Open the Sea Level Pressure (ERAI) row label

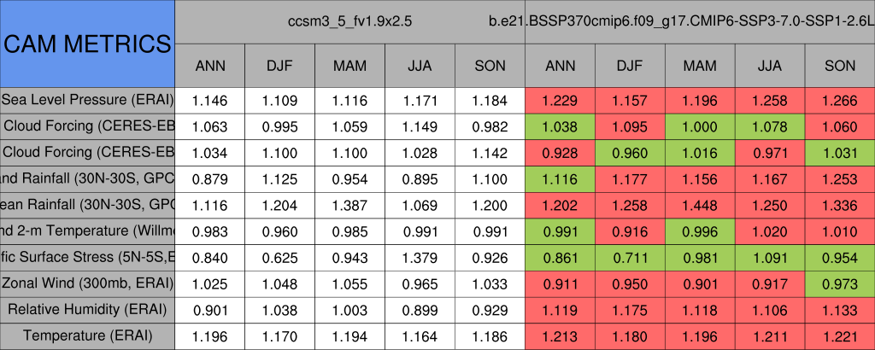pyautogui.click(x=87, y=100)
